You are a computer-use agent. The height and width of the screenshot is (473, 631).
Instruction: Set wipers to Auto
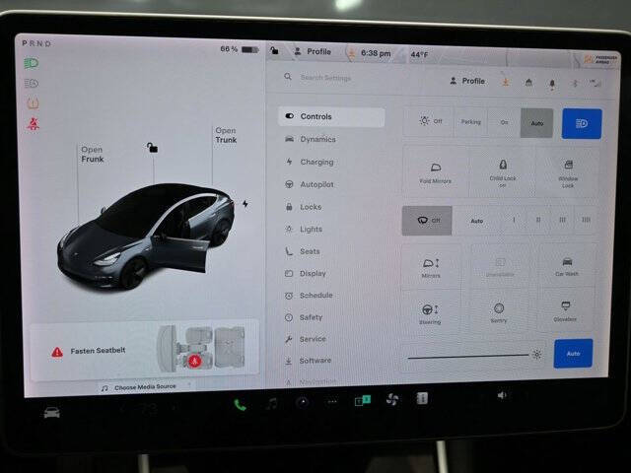[477, 221]
